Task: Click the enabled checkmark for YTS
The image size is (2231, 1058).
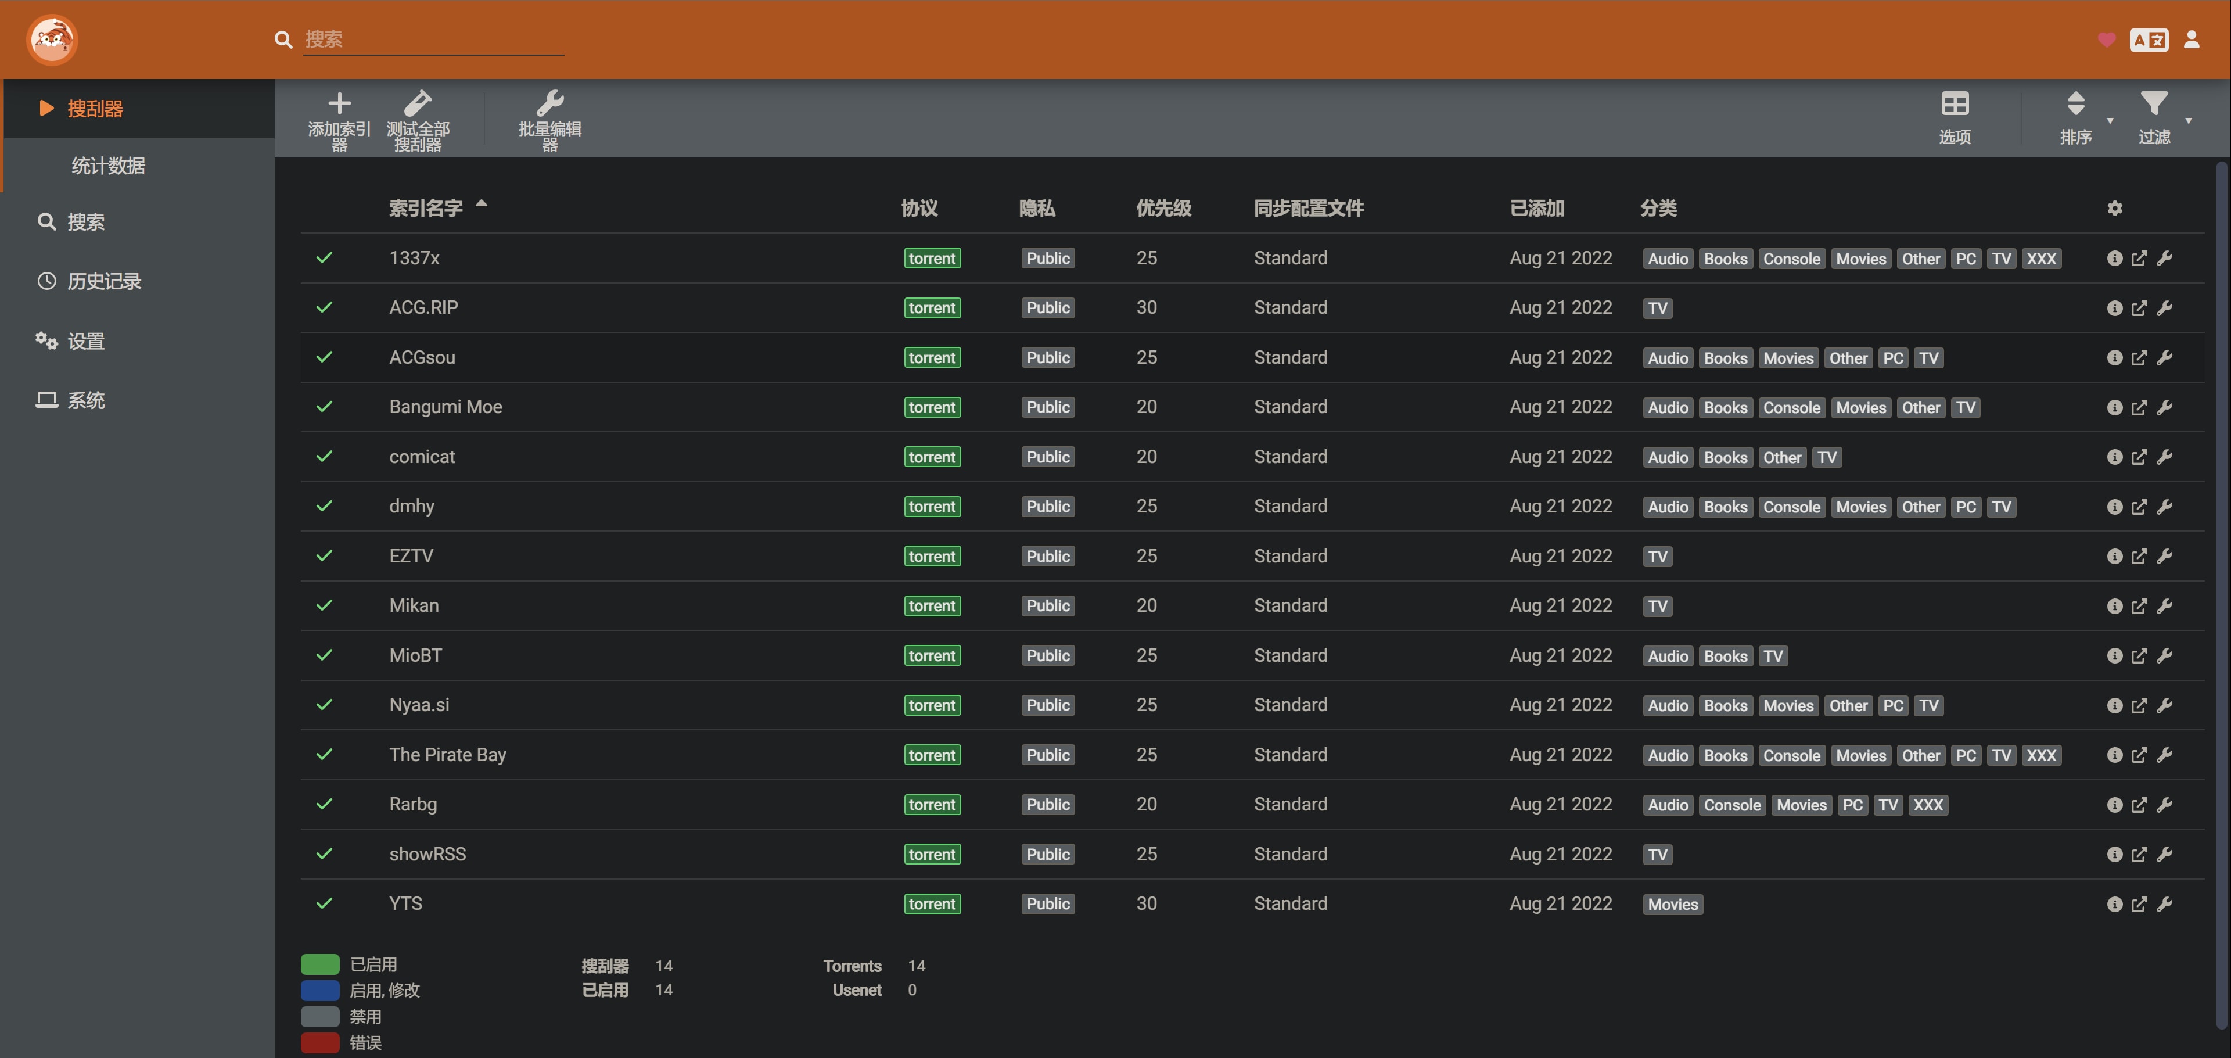Action: coord(325,904)
